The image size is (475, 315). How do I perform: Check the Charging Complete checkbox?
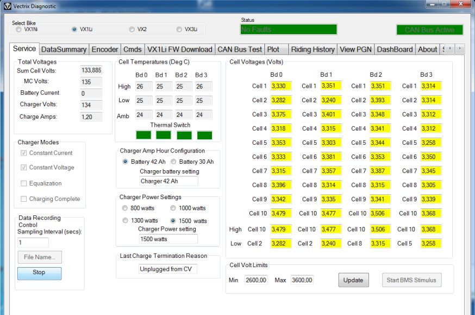coord(23,199)
